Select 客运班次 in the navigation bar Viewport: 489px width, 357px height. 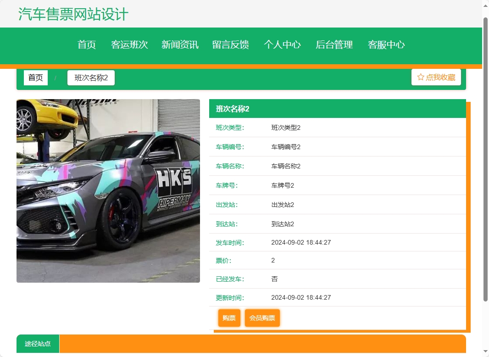(129, 45)
